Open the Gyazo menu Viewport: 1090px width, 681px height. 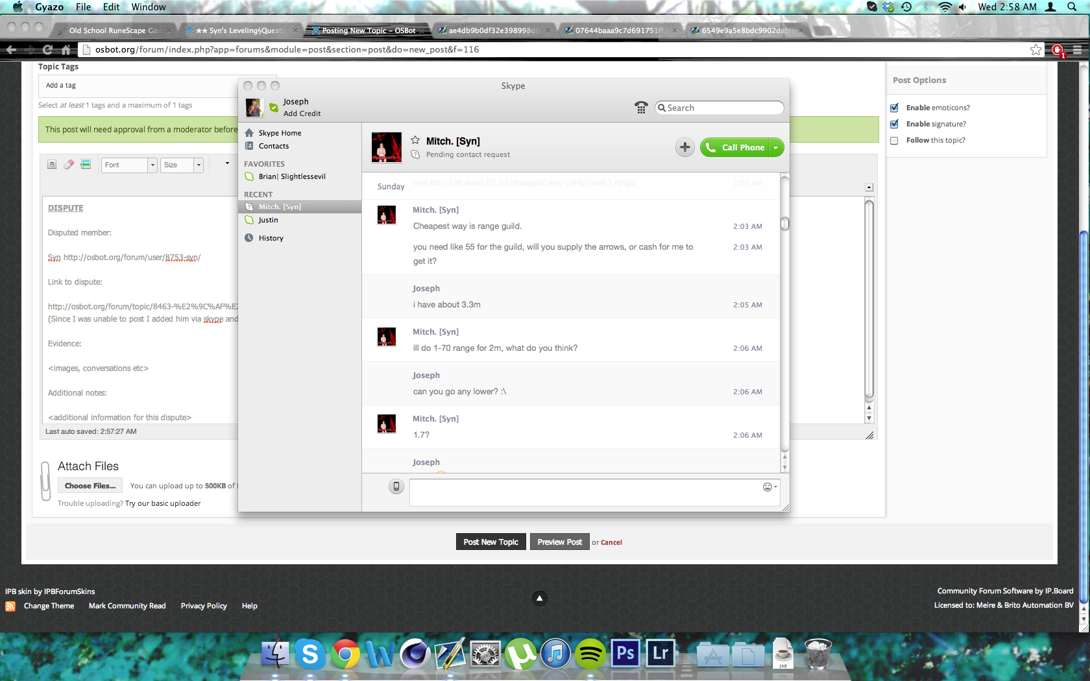tap(49, 7)
